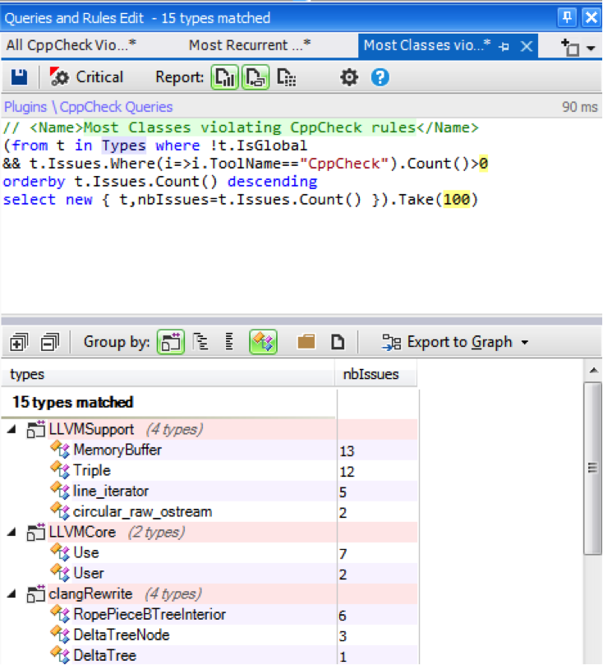
Task: Select the RopePieceBTreeInterior type row
Action: (x=209, y=615)
